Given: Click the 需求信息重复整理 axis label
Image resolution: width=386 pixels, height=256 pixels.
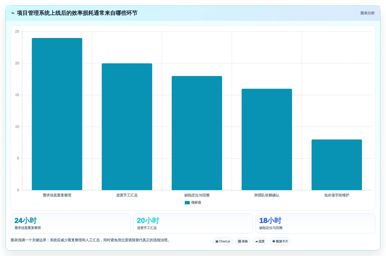Looking at the screenshot, I should (57, 195).
